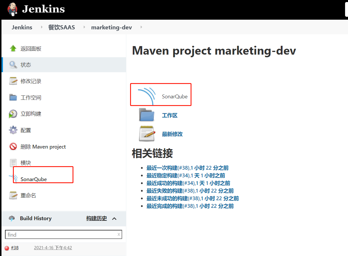Open the 餐饮SAAS breadcrumb folder
The width and height of the screenshot is (348, 256).
pyautogui.click(x=61, y=27)
